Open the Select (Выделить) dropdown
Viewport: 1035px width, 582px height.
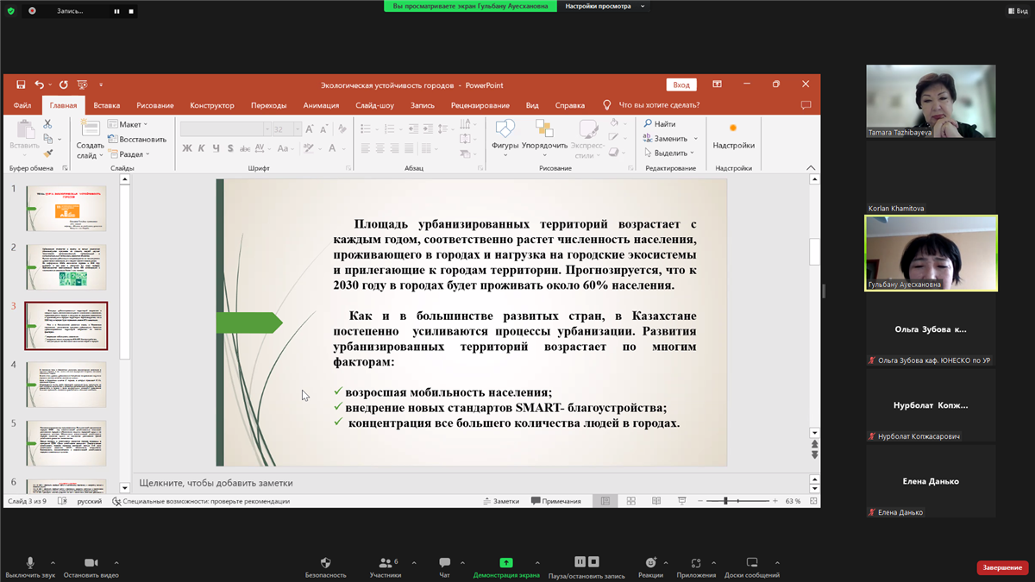670,153
